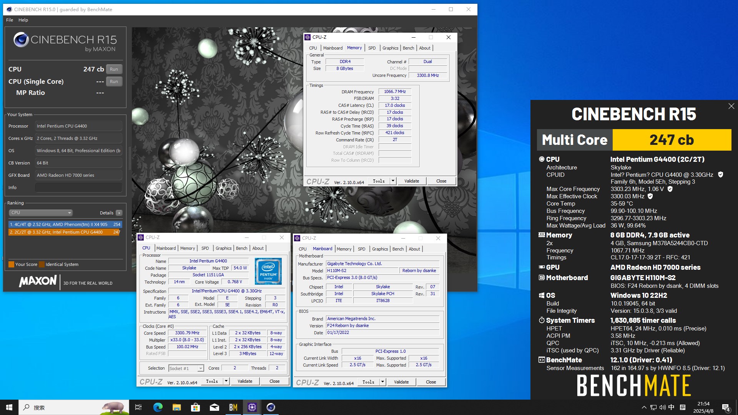Image resolution: width=738 pixels, height=415 pixels.
Task: Open File Explorer from taskbar
Action: [x=176, y=407]
